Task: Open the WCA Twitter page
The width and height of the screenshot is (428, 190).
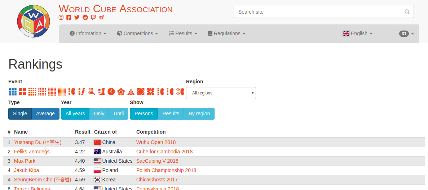Action: click(x=77, y=17)
